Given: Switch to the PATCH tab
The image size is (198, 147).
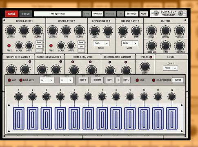Looking at the screenshot, I should [26, 14].
